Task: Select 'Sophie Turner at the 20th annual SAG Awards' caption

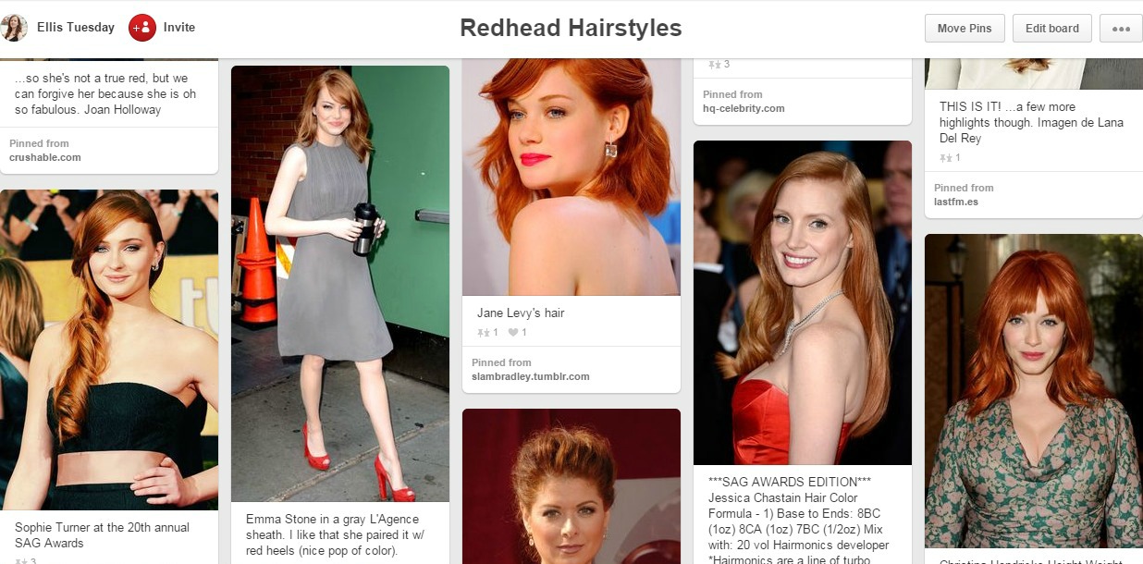Action: [x=102, y=535]
